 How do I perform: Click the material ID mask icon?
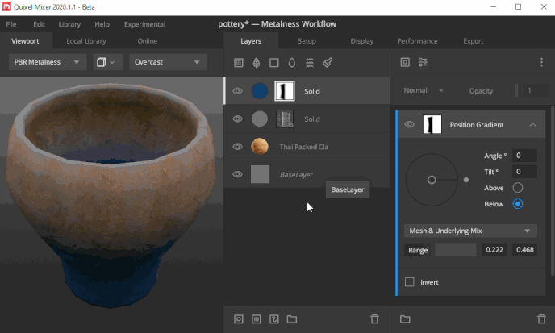(257, 319)
